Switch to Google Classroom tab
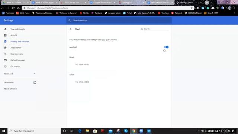238x134 pixels. [x=103, y=3]
